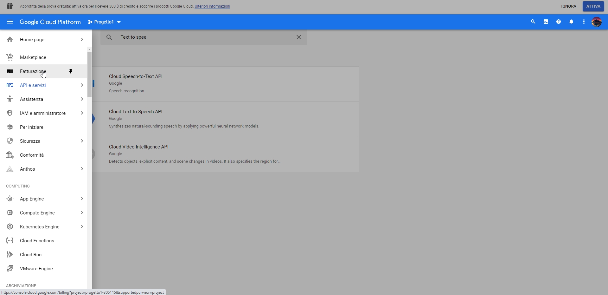608x295 pixels.
Task: Open the Cloud Video Intelligence API result
Action: [226, 154]
